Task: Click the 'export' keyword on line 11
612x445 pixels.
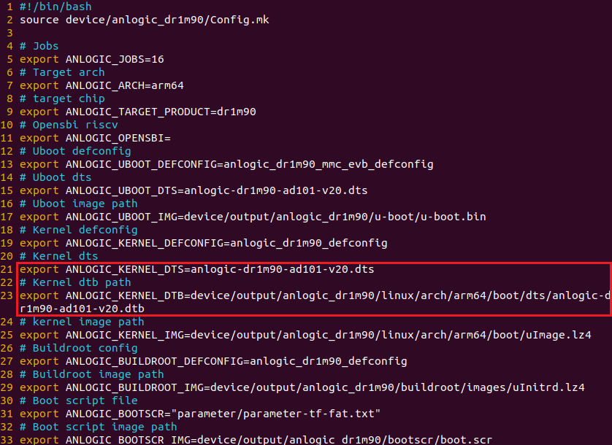Action: coord(39,138)
